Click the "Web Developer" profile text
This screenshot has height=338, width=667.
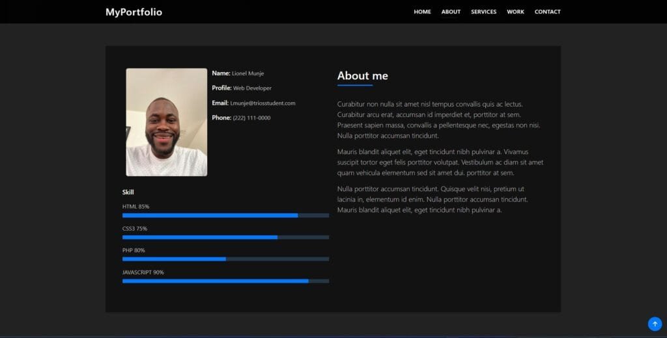[x=252, y=88]
